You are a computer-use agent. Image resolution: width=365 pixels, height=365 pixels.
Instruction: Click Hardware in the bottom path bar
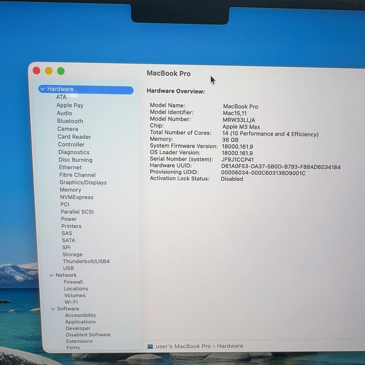pos(230,346)
